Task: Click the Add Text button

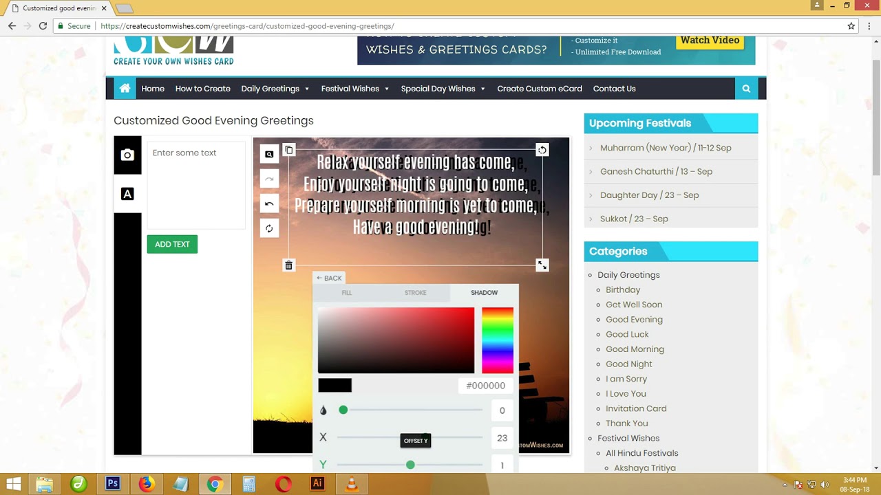Action: [x=172, y=244]
